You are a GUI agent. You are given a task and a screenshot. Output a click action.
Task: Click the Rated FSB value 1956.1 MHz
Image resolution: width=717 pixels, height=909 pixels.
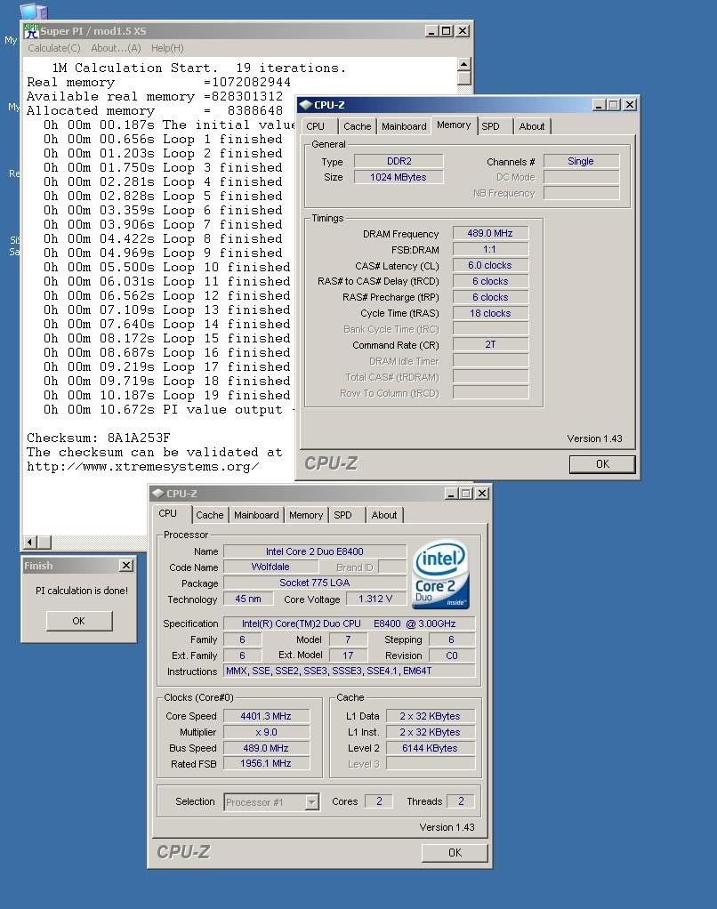pos(267,763)
